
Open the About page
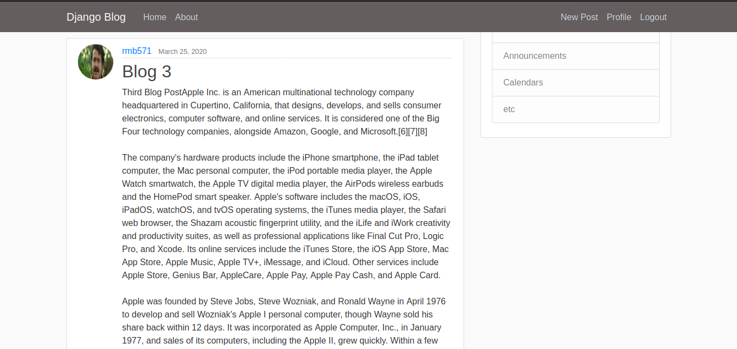click(186, 17)
